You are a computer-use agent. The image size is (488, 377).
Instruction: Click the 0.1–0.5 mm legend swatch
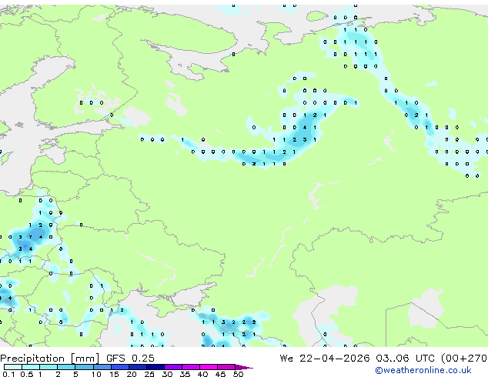click(x=13, y=367)
